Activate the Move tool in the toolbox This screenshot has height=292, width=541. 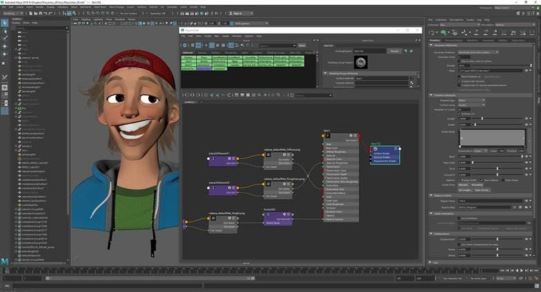(4, 46)
